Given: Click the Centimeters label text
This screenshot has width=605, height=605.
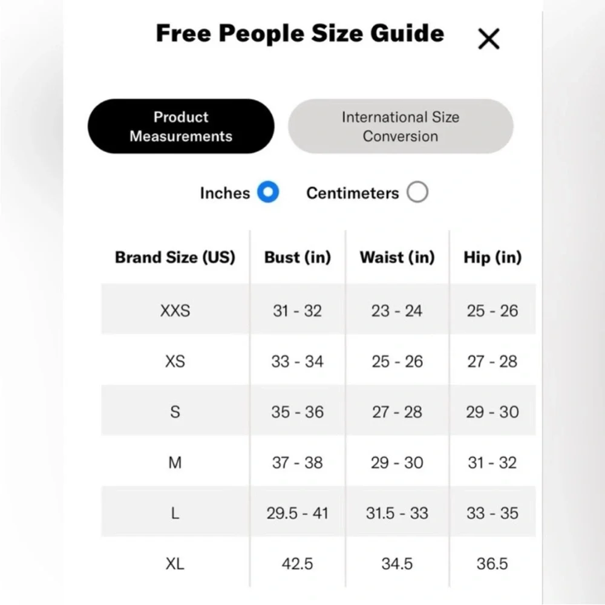Looking at the screenshot, I should [353, 193].
